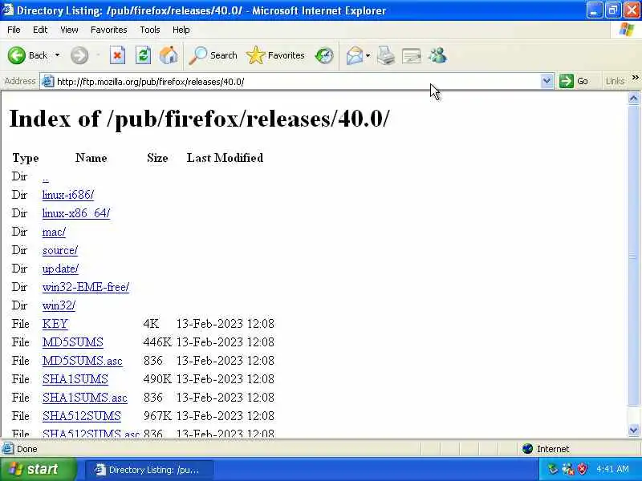Open the win32/ directory link

[59, 305]
